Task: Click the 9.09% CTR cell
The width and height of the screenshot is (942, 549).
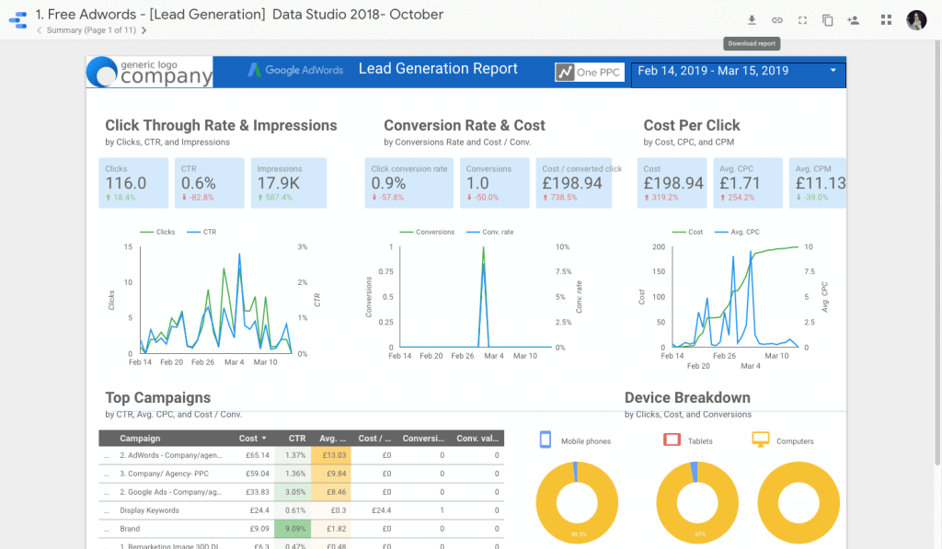Action: coord(293,529)
